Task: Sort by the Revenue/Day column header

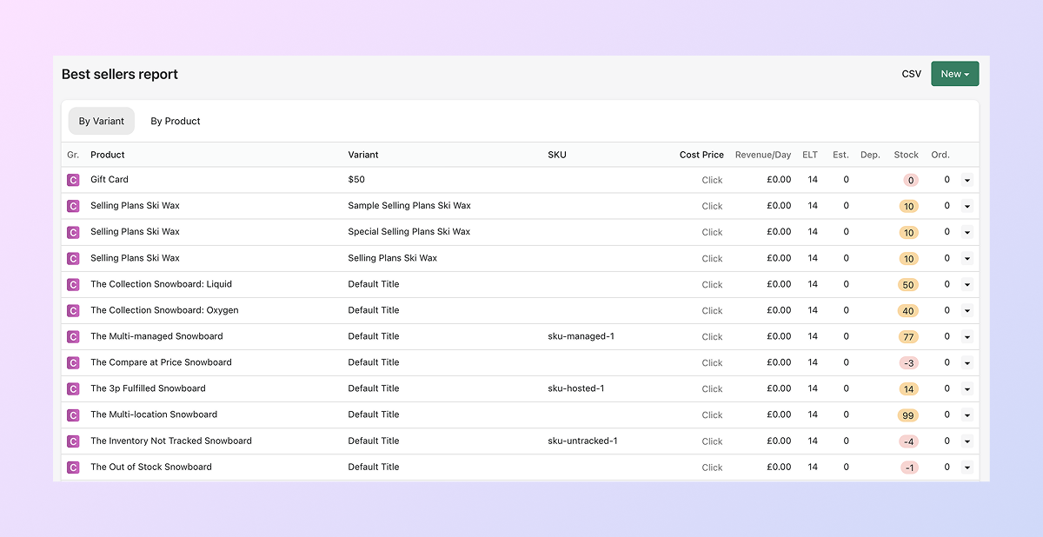Action: point(763,155)
